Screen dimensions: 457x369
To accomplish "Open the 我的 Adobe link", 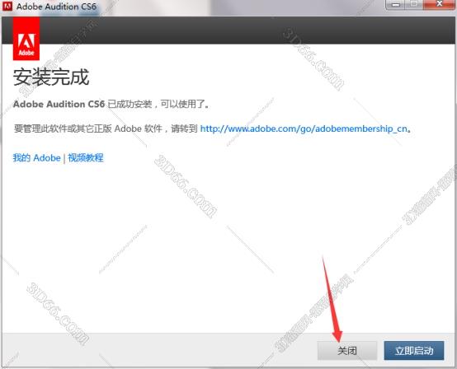I will click(x=37, y=157).
